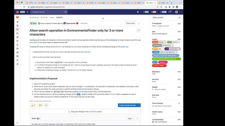Edit the Labels section
The height and width of the screenshot is (126, 225).
click(x=179, y=39)
